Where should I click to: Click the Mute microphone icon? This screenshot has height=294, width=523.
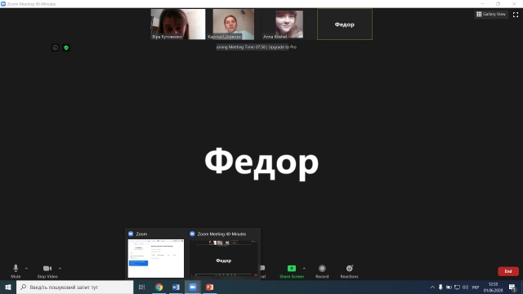pyautogui.click(x=16, y=269)
